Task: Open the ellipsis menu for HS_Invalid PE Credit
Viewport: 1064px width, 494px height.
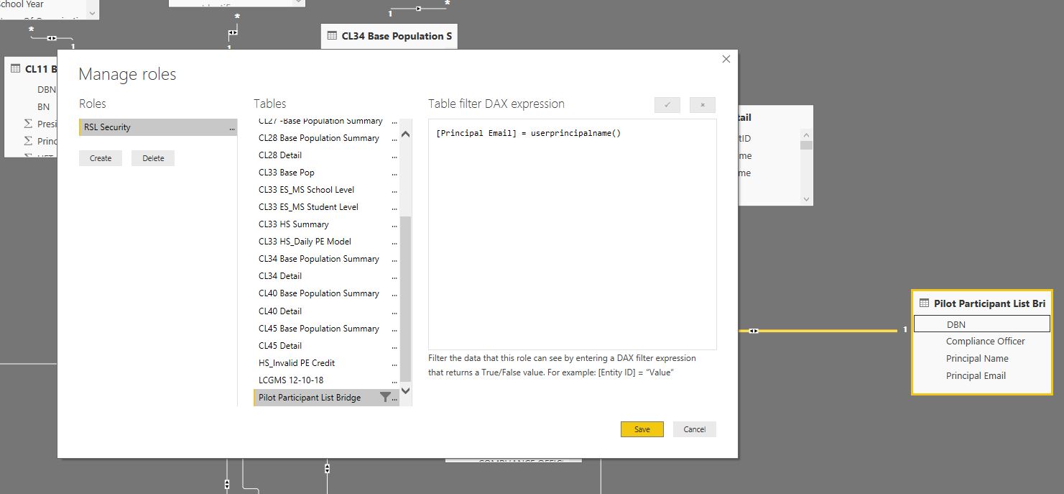Action: click(394, 364)
